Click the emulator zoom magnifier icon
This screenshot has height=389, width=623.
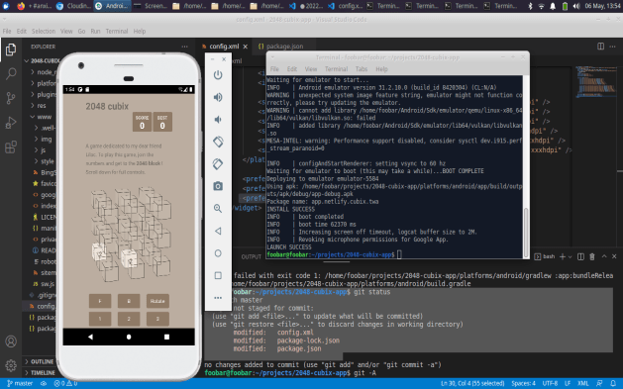218,209
